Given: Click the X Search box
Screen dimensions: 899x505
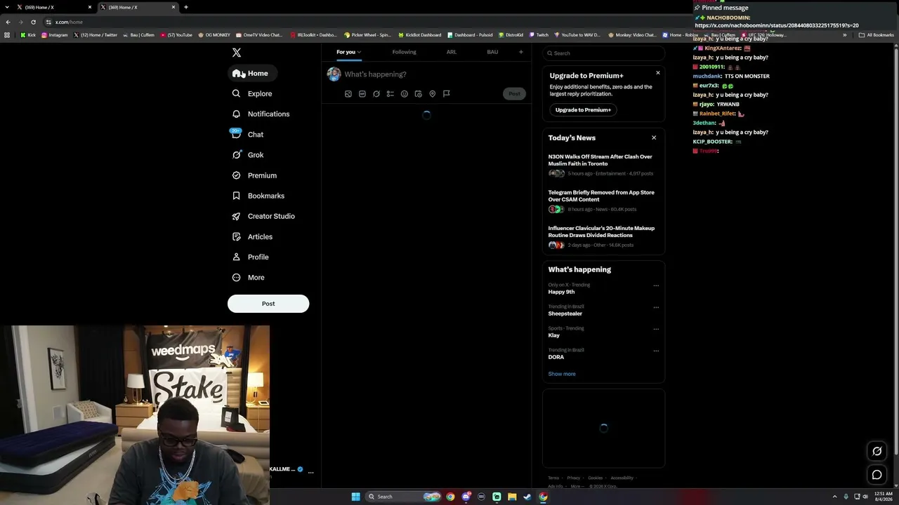Looking at the screenshot, I should point(604,53).
